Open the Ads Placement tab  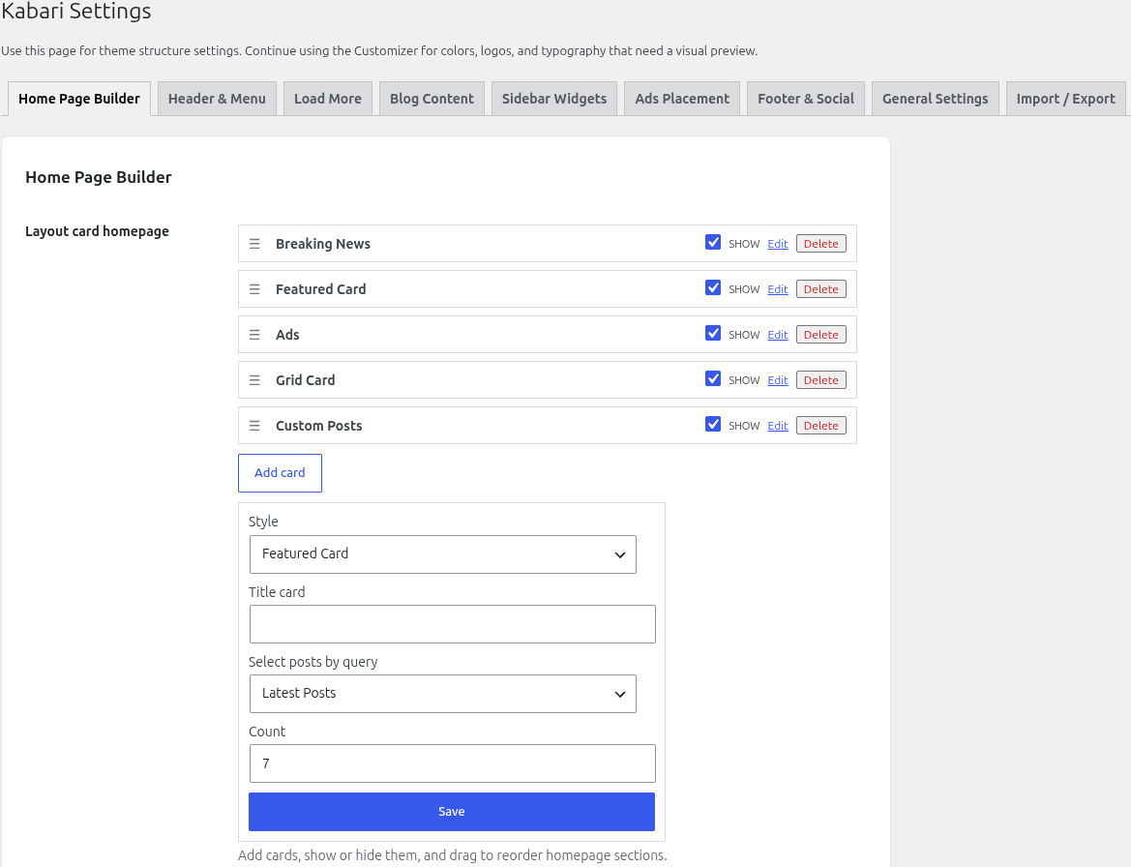(682, 99)
